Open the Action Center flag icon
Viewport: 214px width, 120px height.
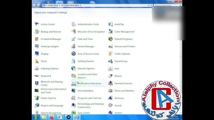(37, 24)
